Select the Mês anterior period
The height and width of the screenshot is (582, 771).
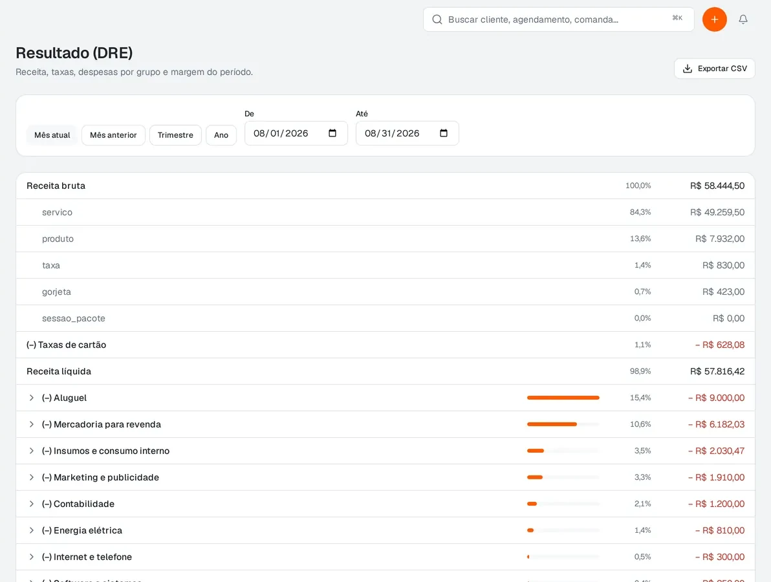click(113, 135)
